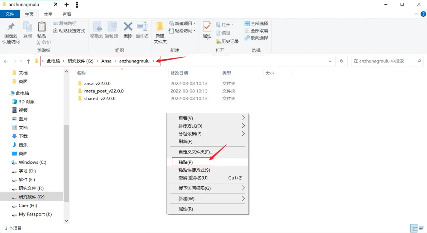Open the ansa_v22.0.0 folder entry
427x233 pixels.
(x=97, y=83)
